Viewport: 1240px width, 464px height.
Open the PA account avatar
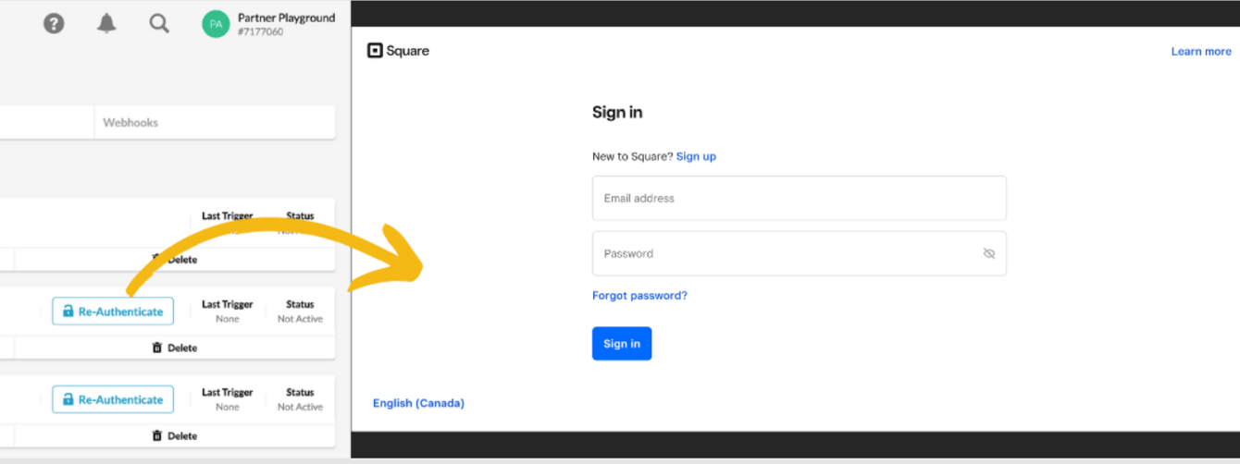[x=216, y=24]
